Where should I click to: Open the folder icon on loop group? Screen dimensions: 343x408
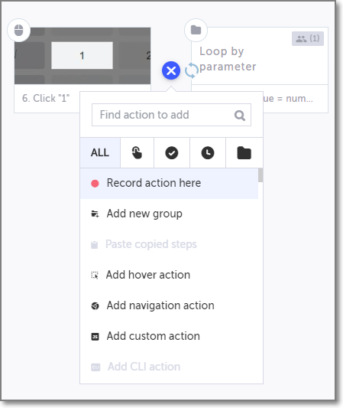click(x=196, y=30)
